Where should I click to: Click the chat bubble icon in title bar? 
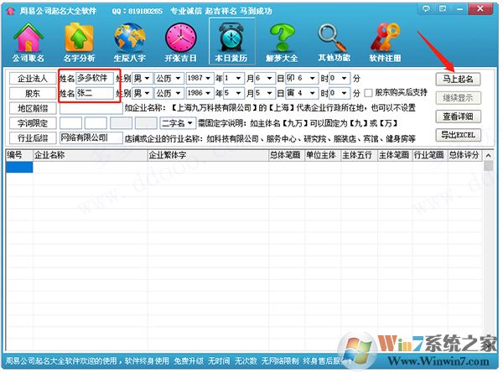pyautogui.click(x=426, y=9)
